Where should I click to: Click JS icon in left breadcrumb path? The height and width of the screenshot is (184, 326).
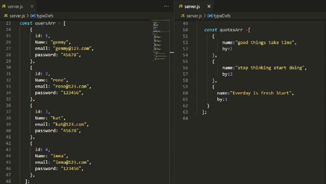pos(6,16)
